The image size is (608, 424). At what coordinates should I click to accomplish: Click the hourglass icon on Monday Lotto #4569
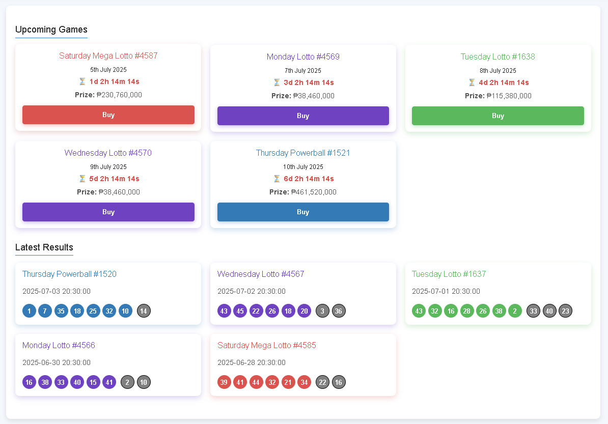(277, 82)
